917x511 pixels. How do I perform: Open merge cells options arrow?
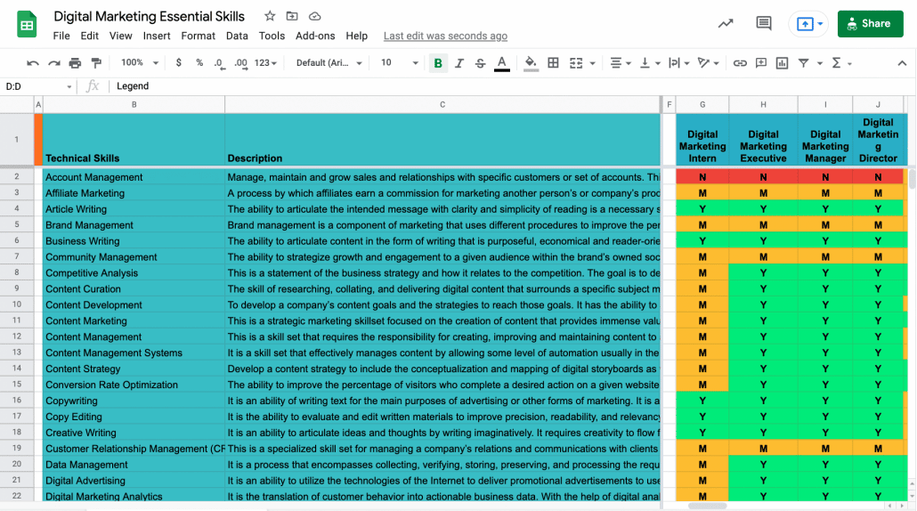592,63
